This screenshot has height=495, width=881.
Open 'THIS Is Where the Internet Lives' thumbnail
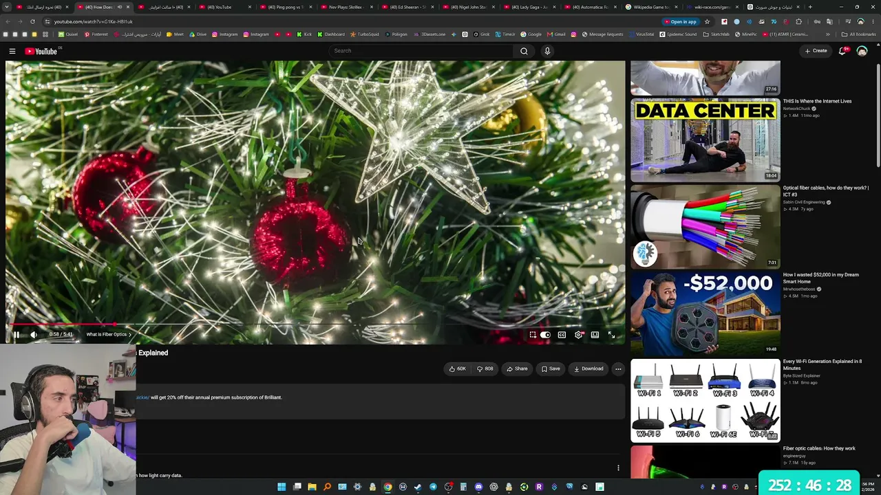705,140
